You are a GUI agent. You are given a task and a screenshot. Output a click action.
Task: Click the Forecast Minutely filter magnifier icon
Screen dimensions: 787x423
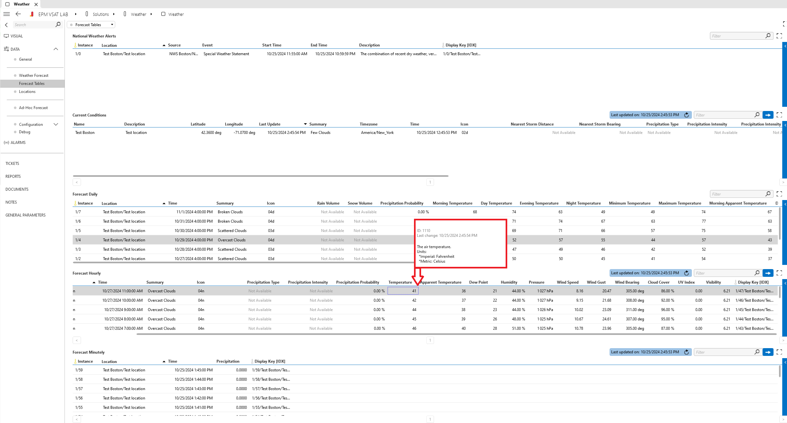pyautogui.click(x=757, y=352)
